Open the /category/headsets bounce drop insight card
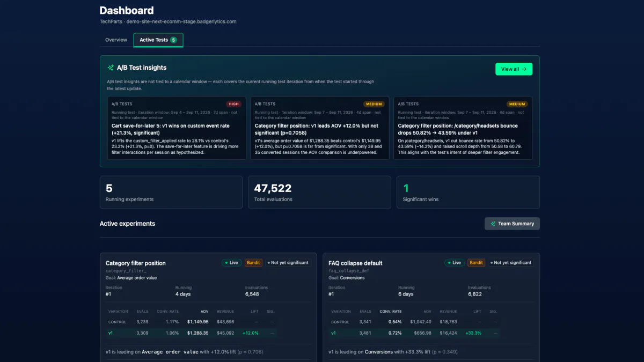This screenshot has height=362, width=644. click(x=463, y=128)
